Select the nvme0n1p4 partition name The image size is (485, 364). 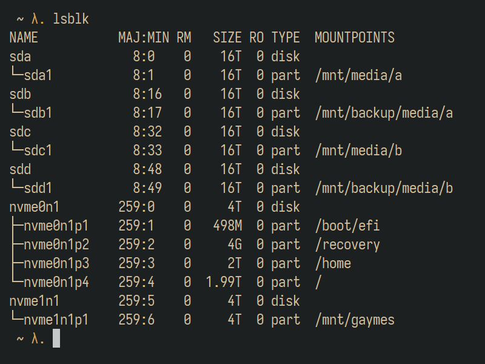tap(56, 282)
